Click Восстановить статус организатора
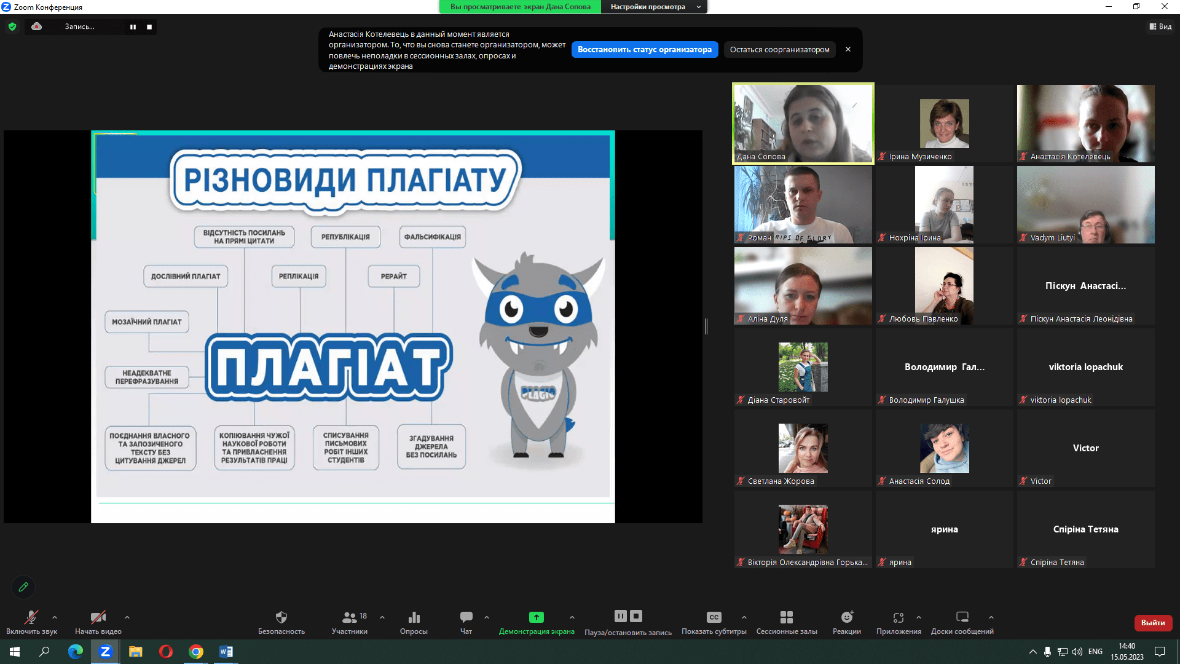The height and width of the screenshot is (664, 1180). click(x=645, y=49)
